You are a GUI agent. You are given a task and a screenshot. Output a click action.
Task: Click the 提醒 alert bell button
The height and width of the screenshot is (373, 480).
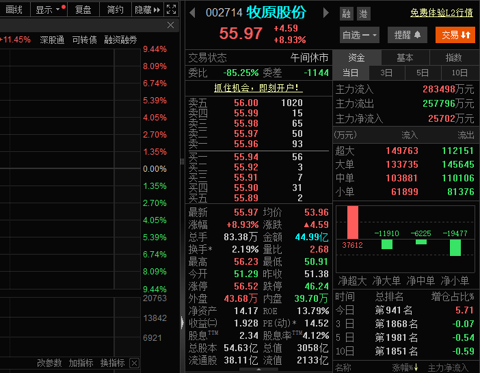(x=407, y=35)
